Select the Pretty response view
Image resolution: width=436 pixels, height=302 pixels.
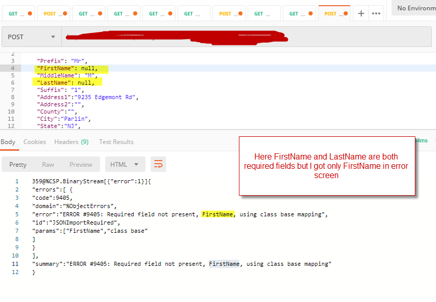(x=18, y=164)
